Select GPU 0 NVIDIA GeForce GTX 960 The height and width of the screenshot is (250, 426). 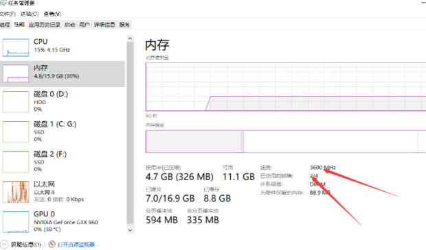63,222
